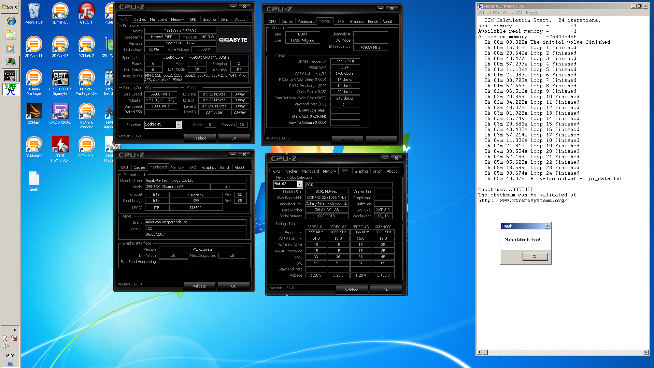Click the Windows Media Player taskbar icon
Viewport: 654px width, 368px height.
pos(11,49)
